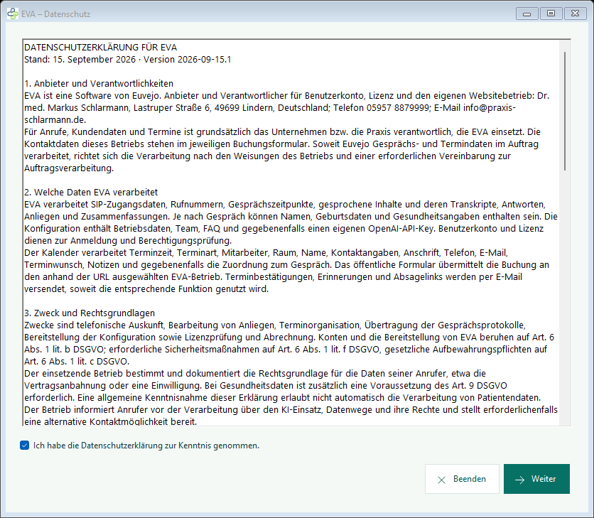Minimize the EVA – Datenschutz window
The image size is (594, 518).
526,14
